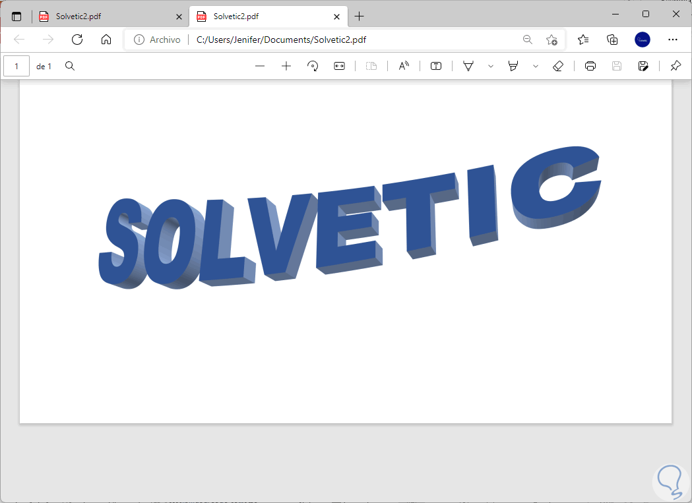Open a new browser tab
The width and height of the screenshot is (692, 503).
click(x=360, y=16)
